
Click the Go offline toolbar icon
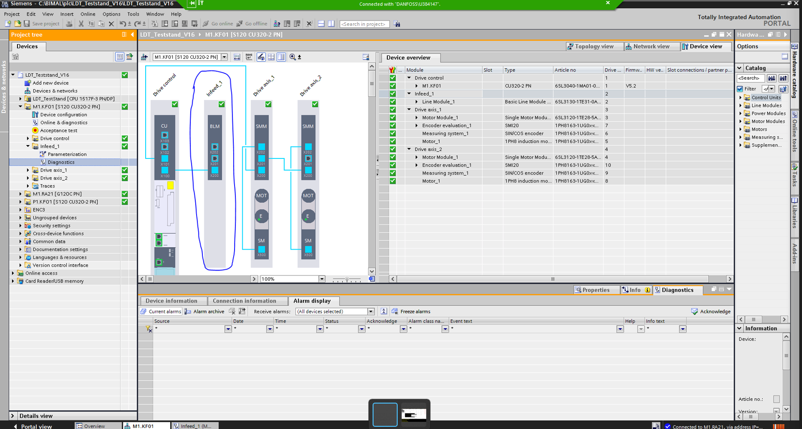click(x=240, y=24)
